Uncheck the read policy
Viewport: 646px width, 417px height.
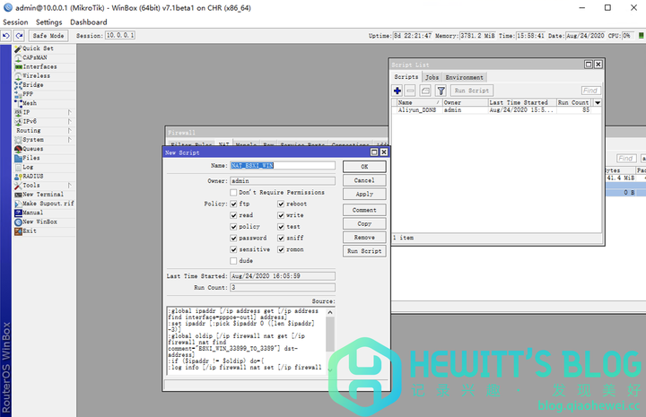[233, 215]
